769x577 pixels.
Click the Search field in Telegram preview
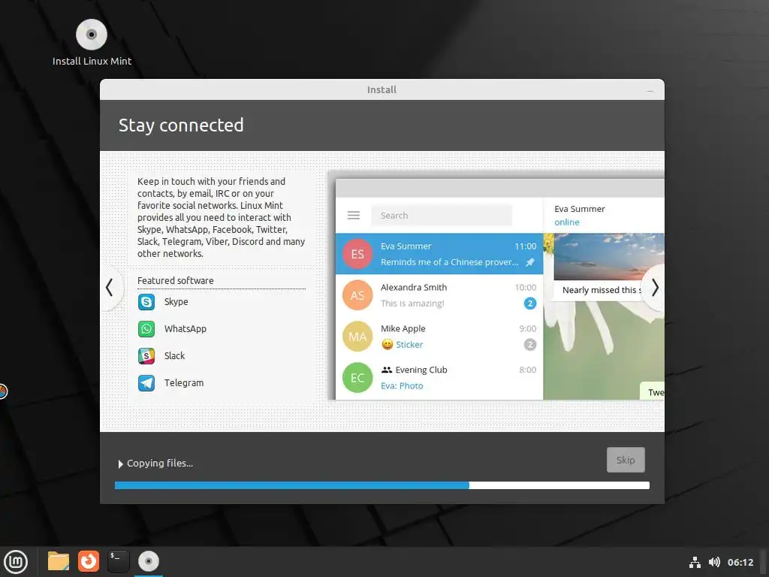coord(442,216)
